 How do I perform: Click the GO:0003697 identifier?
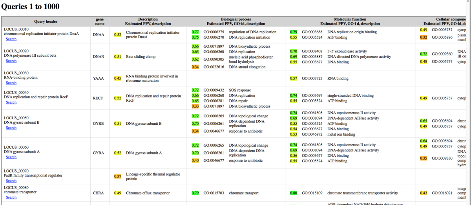coord(312,95)
